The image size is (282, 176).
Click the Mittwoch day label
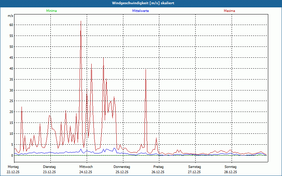(x=86, y=166)
